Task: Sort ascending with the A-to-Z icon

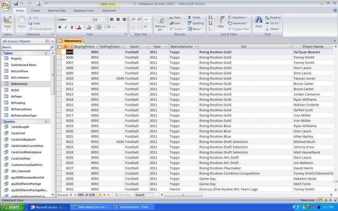Action: pos(210,18)
